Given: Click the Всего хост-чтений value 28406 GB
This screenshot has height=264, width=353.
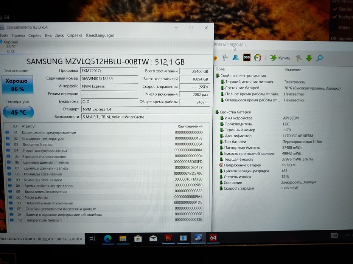Looking at the screenshot, I should point(194,71).
